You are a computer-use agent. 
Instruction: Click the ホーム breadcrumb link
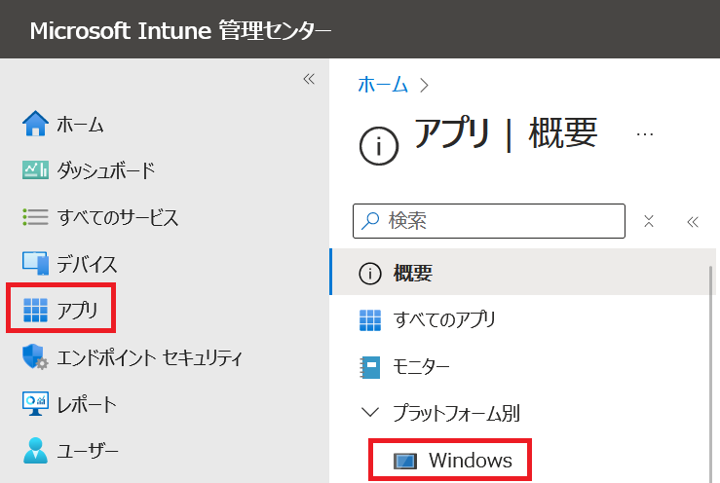383,85
